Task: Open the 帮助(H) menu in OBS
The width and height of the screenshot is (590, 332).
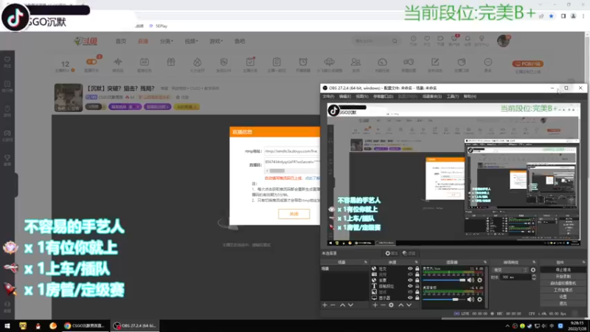Action: point(470,97)
